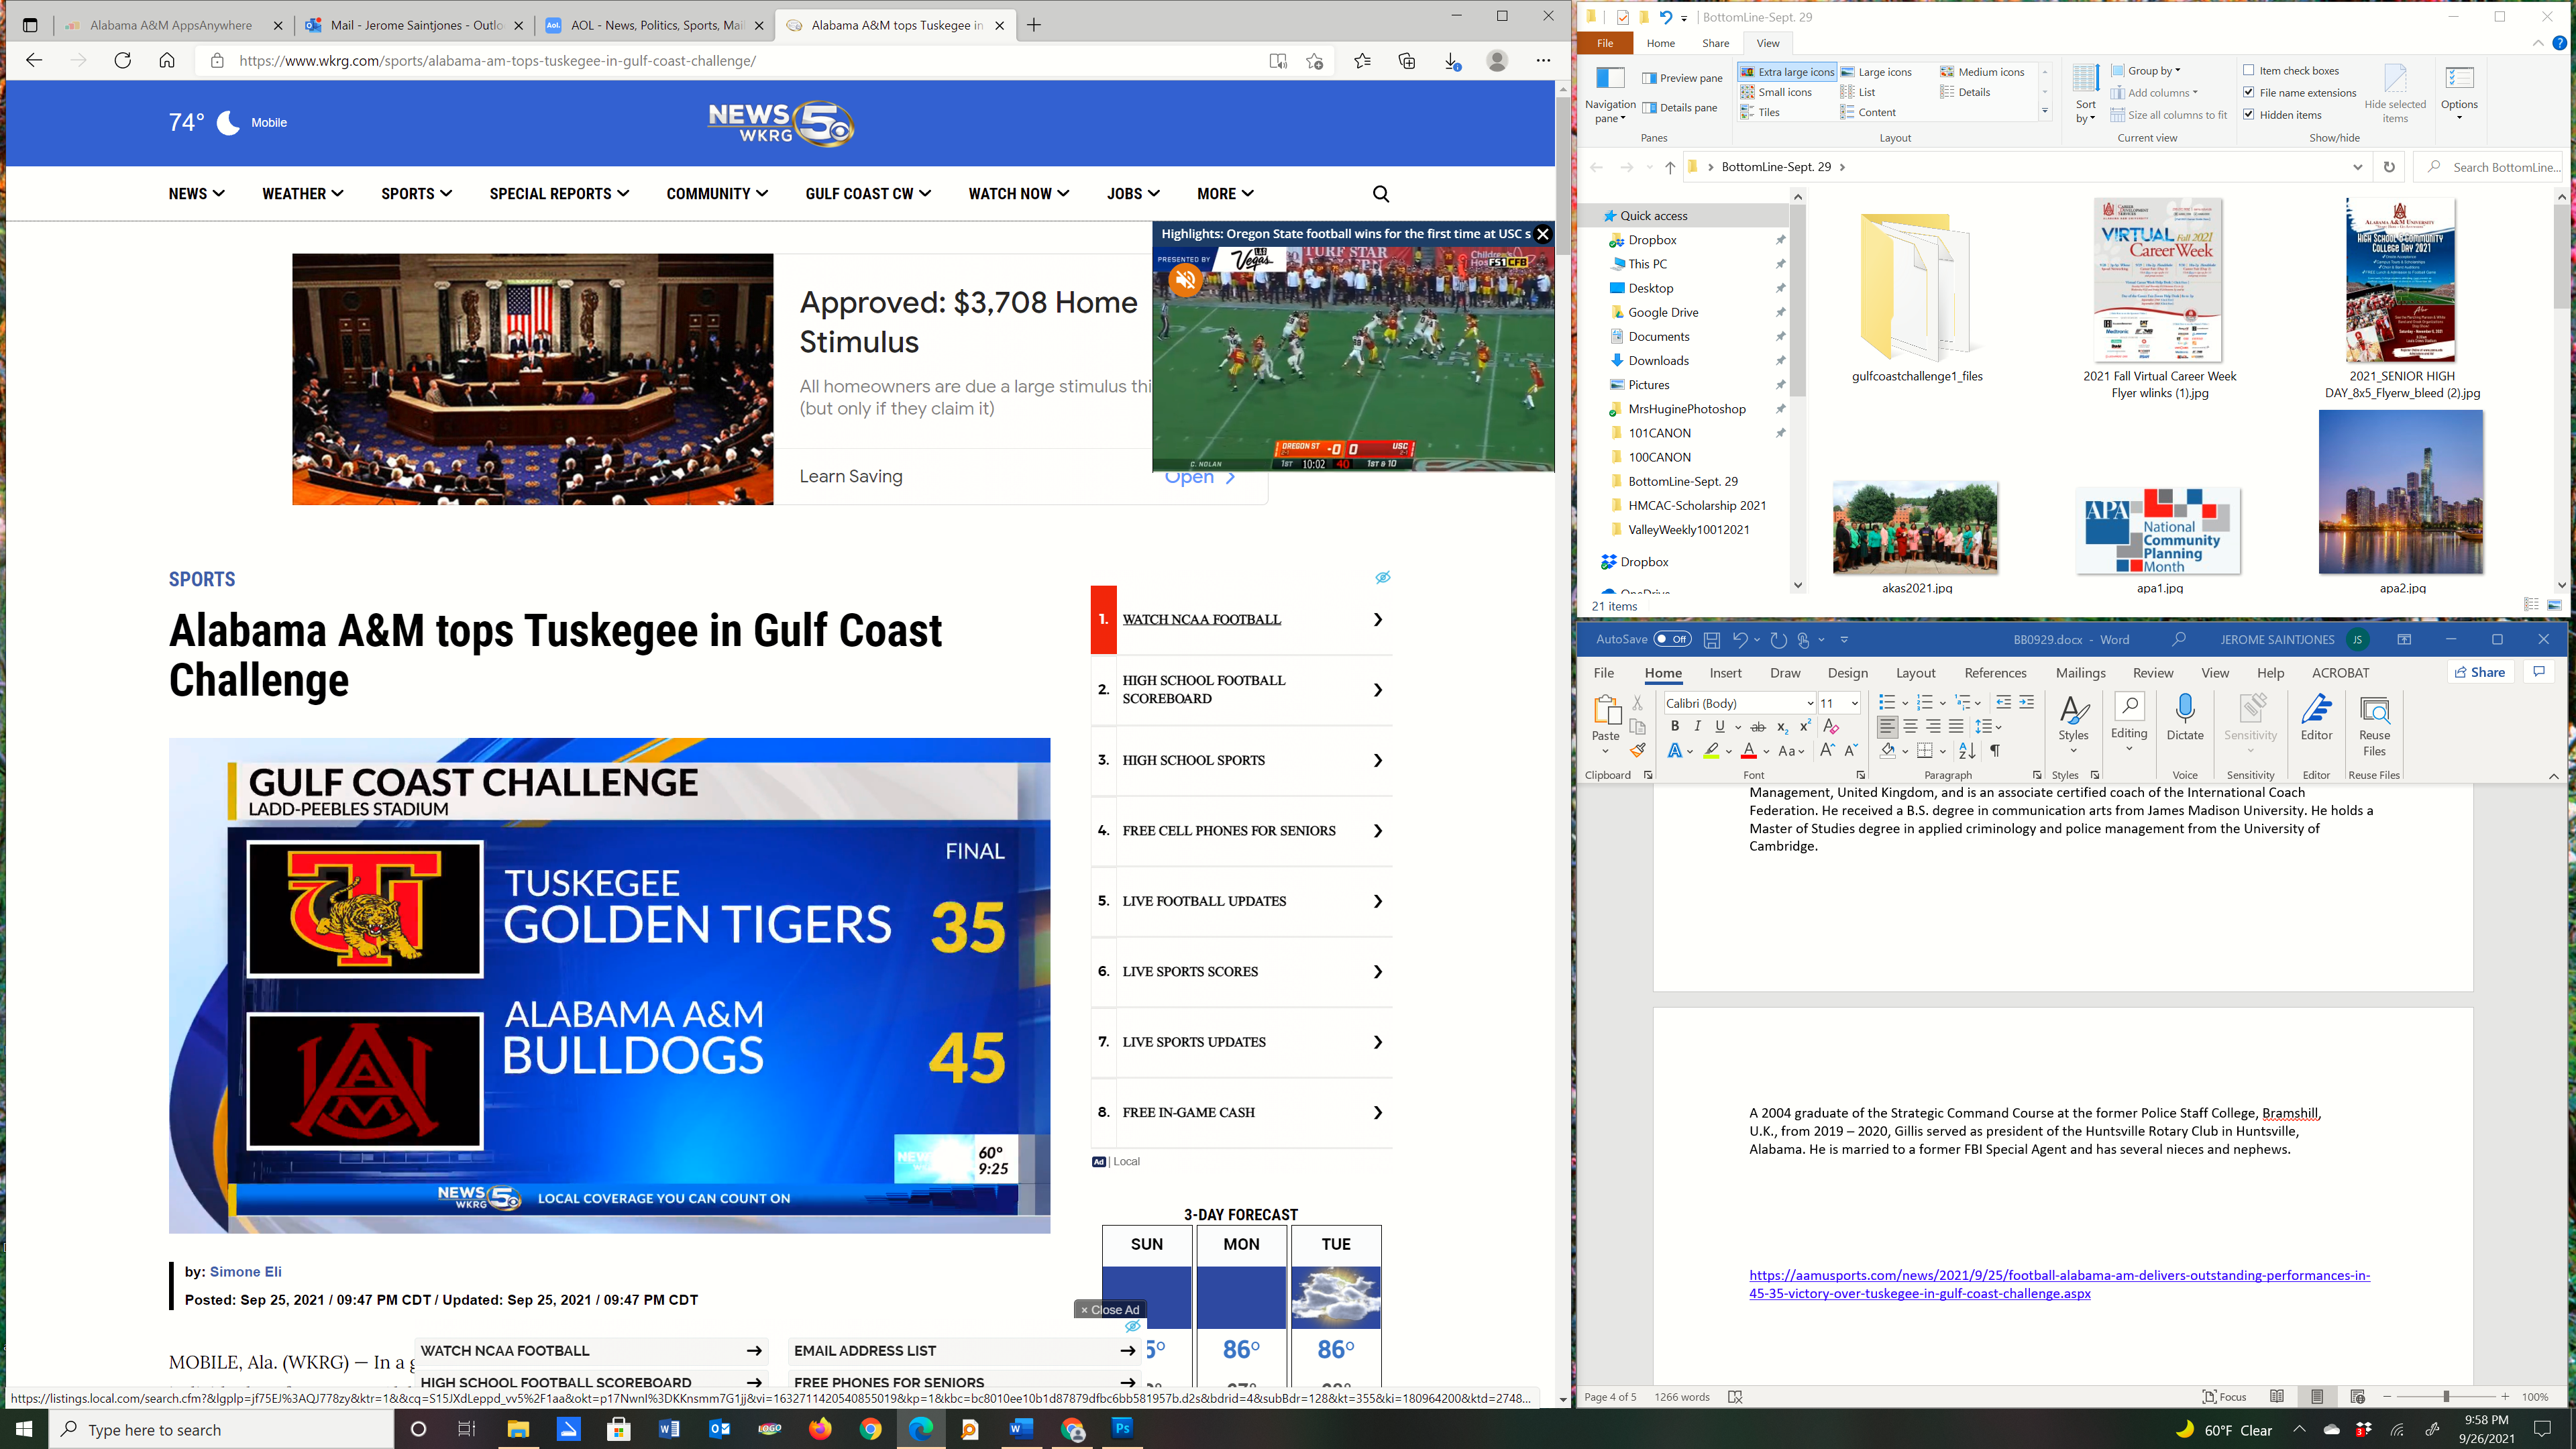Start Dictate microphone in Word
The image size is (2576, 1449).
pos(2185,717)
